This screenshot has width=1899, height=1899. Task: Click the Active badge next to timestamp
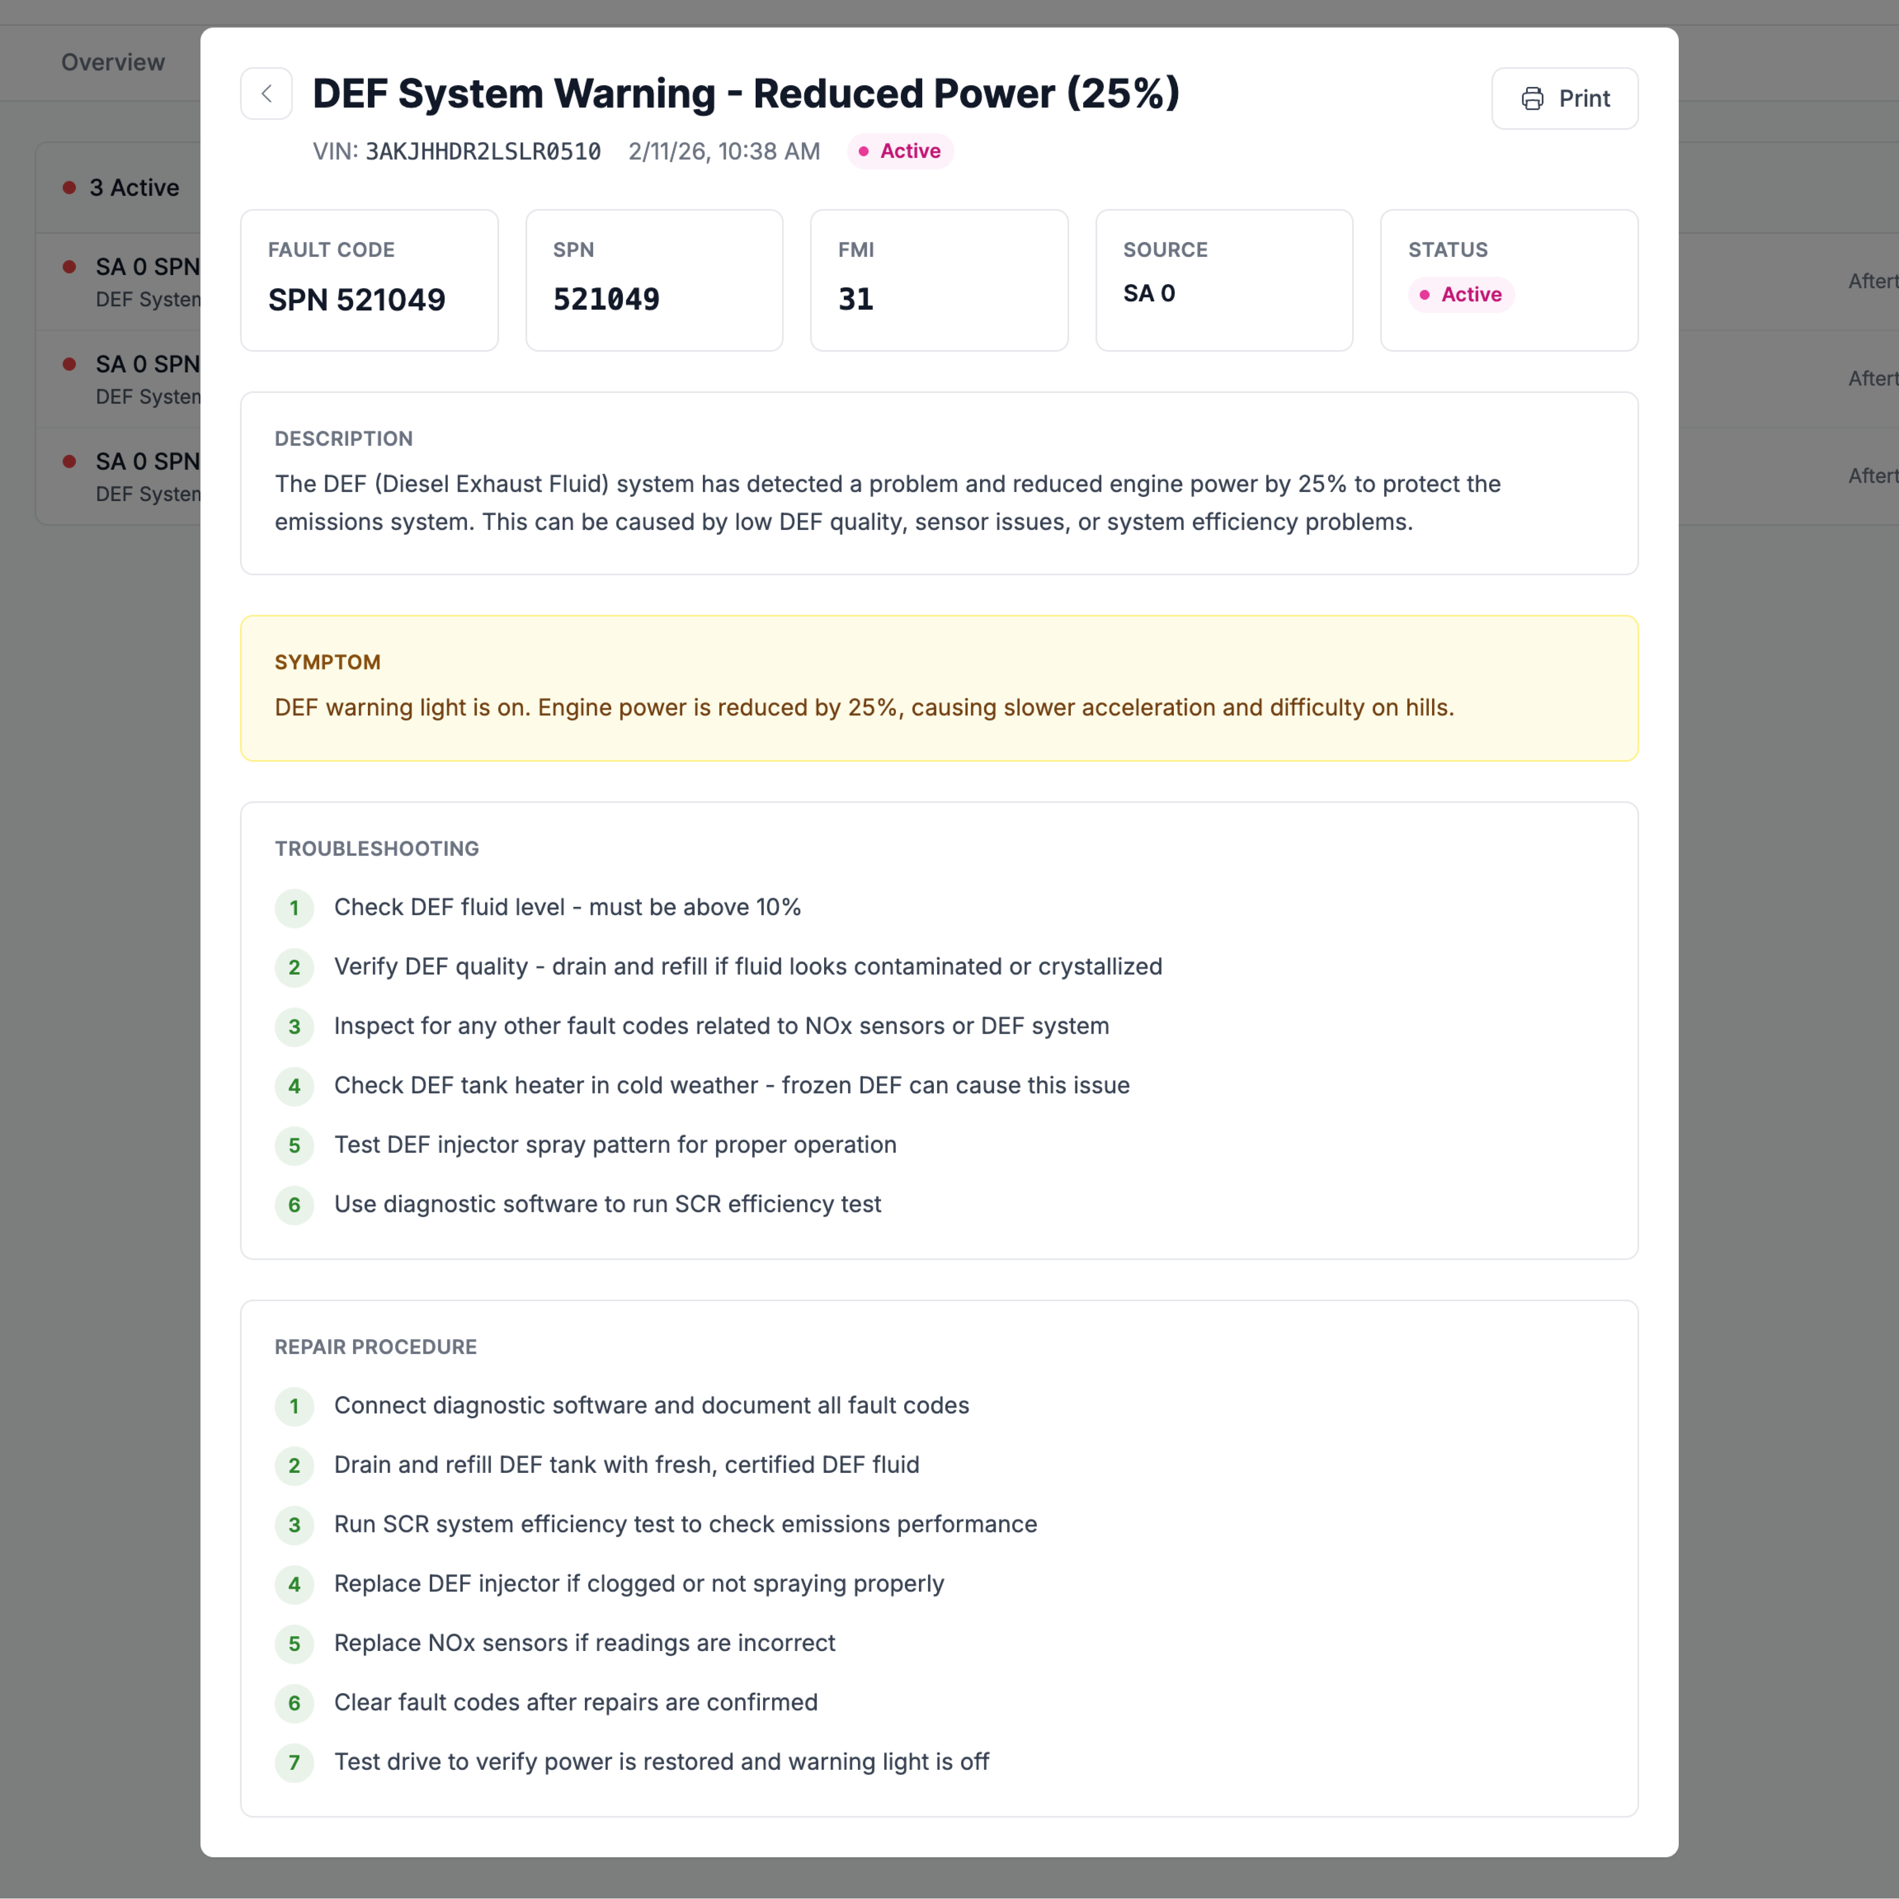pos(900,151)
